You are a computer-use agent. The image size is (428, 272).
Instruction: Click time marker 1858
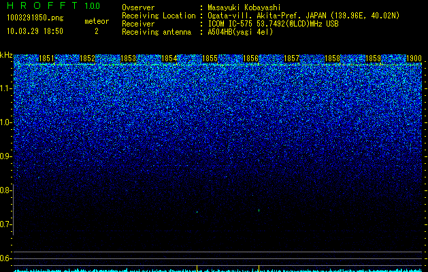[333, 58]
